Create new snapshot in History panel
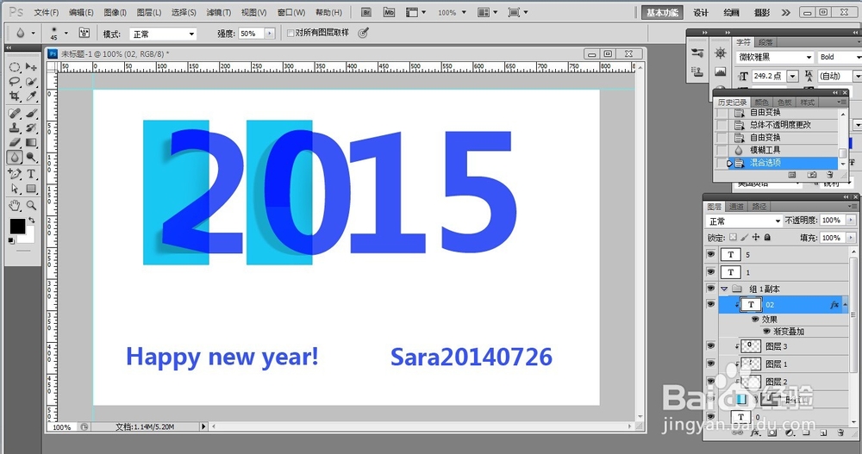The height and width of the screenshot is (454, 862). coord(811,175)
